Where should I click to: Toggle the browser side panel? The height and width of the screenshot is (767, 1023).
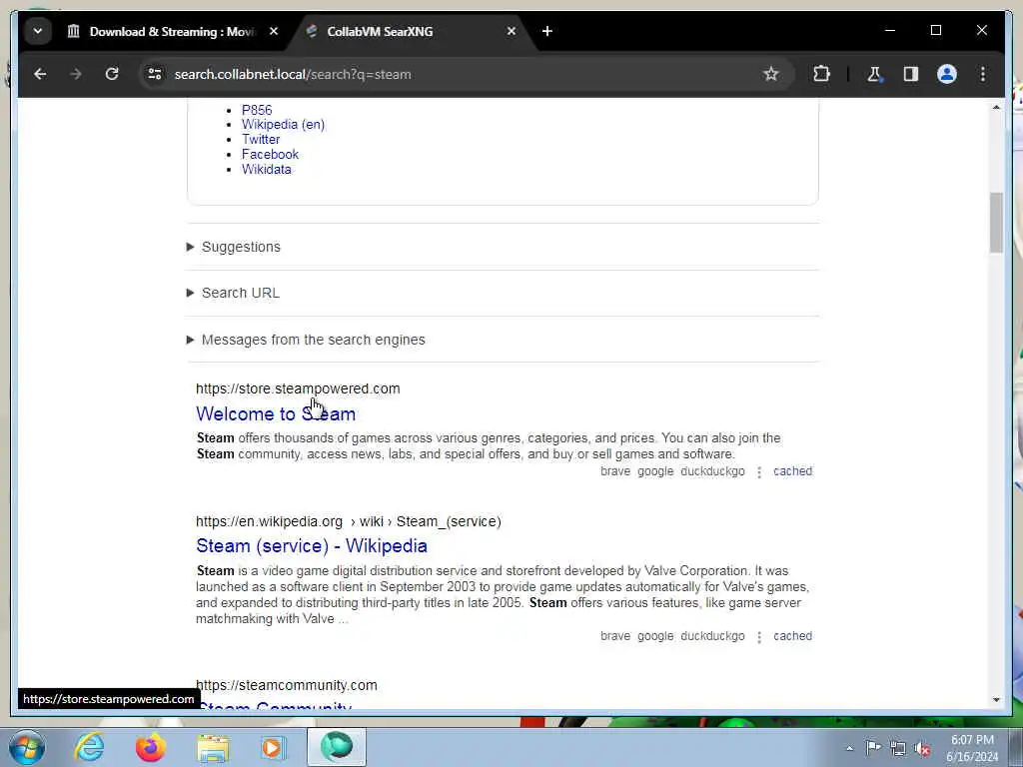tap(911, 74)
